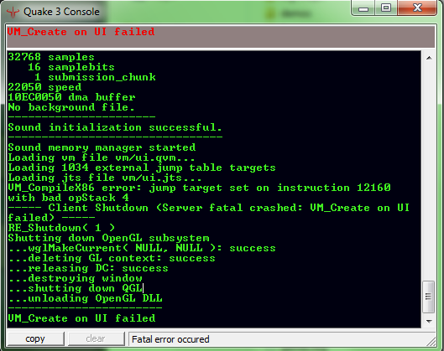444x351 pixels.
Task: Click the 'Quake 3 Console' title text
Action: 61,12
